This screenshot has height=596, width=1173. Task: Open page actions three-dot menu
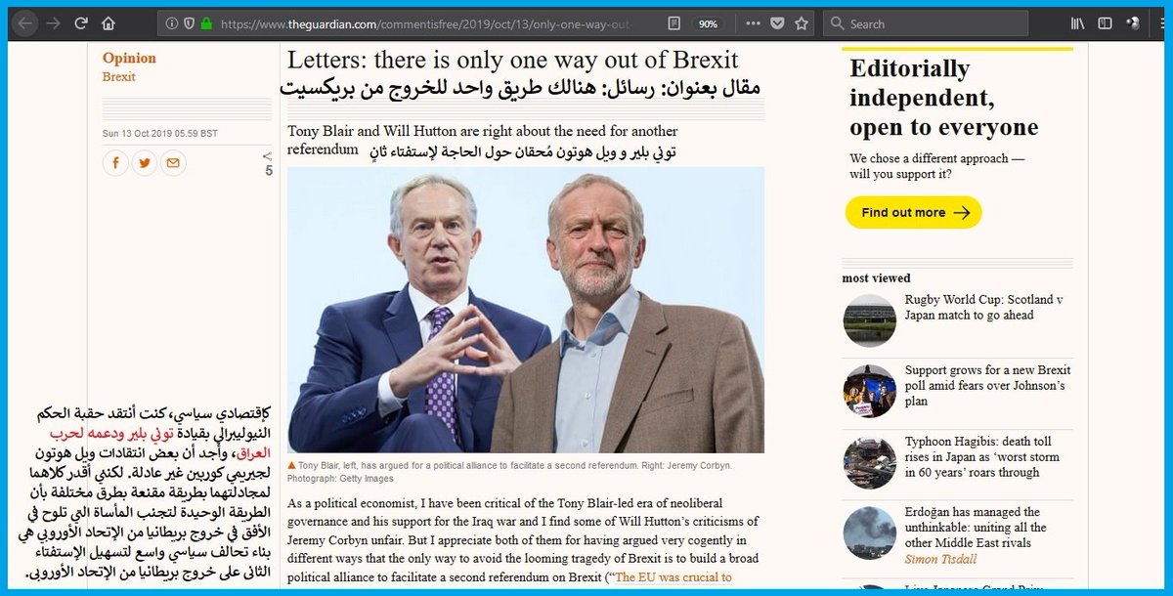pos(753,23)
